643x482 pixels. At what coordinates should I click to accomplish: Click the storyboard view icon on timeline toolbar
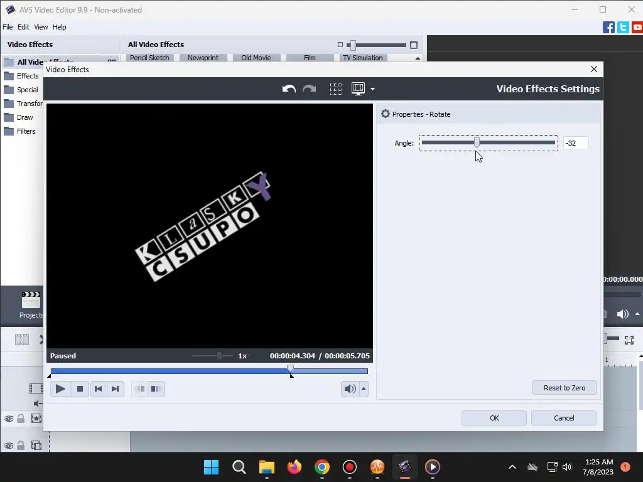click(22, 340)
